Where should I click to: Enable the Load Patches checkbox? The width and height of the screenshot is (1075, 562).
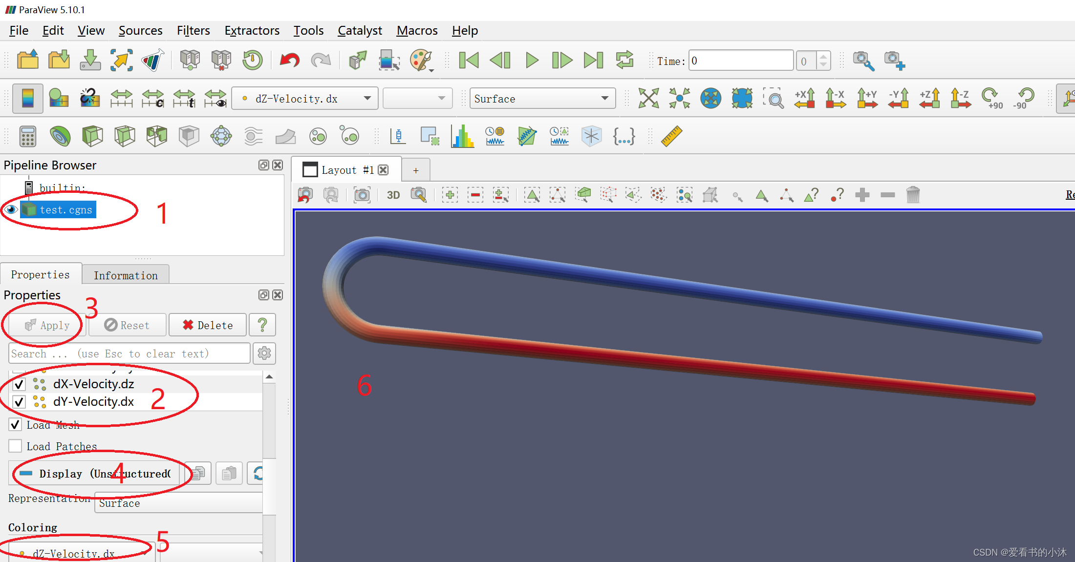click(16, 446)
